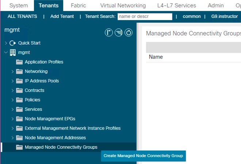
Task: Expand the Networking folder
Action: (13, 71)
